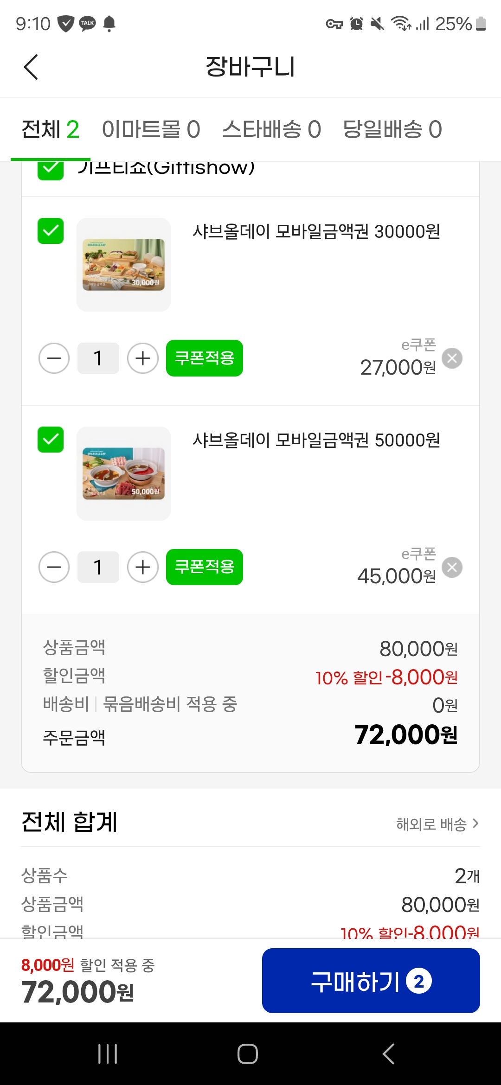Remove the 50000원 voucher with X icon

[x=452, y=568]
